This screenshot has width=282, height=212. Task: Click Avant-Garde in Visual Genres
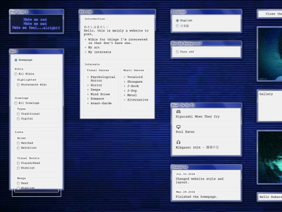101,103
